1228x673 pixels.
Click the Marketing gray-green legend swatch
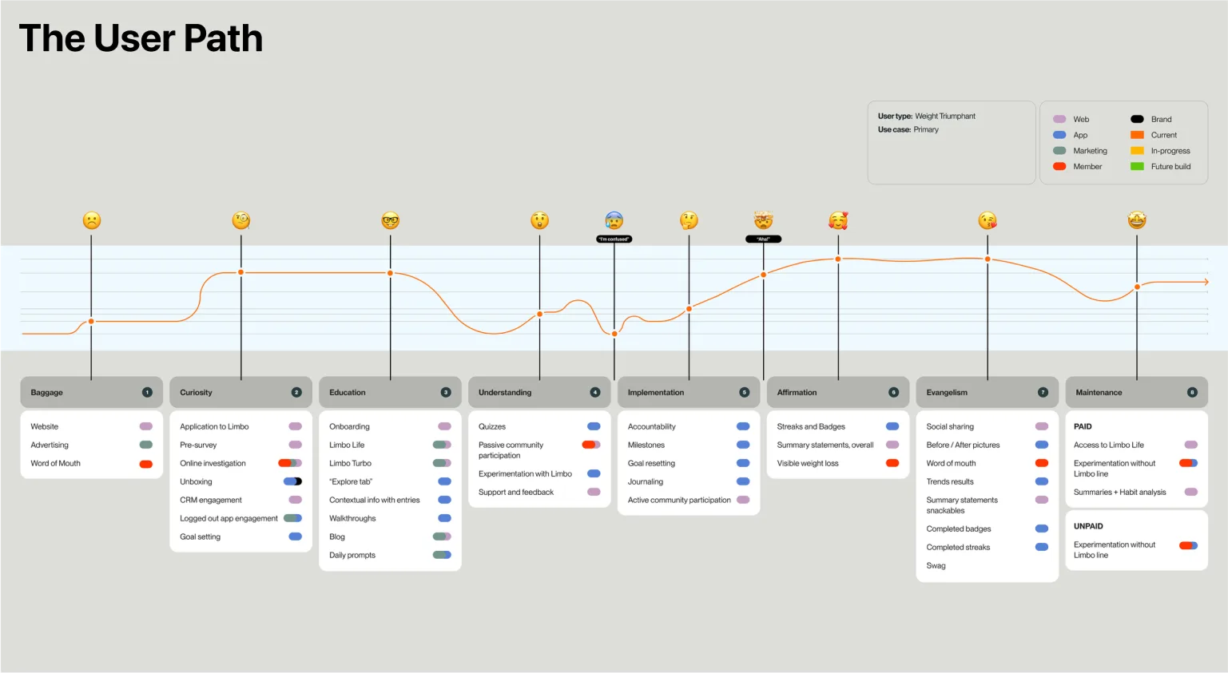(x=1059, y=150)
